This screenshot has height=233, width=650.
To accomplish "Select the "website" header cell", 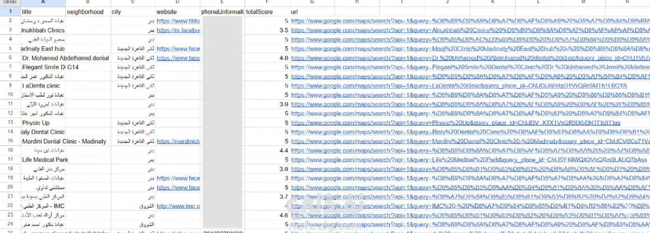I will pyautogui.click(x=177, y=11).
